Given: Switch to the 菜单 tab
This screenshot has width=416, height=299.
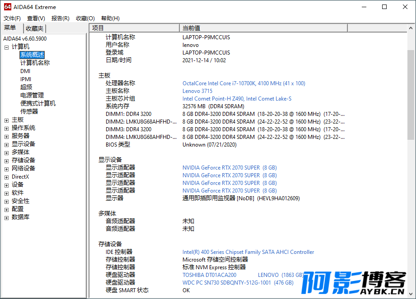Looking at the screenshot, I should pos(10,28).
